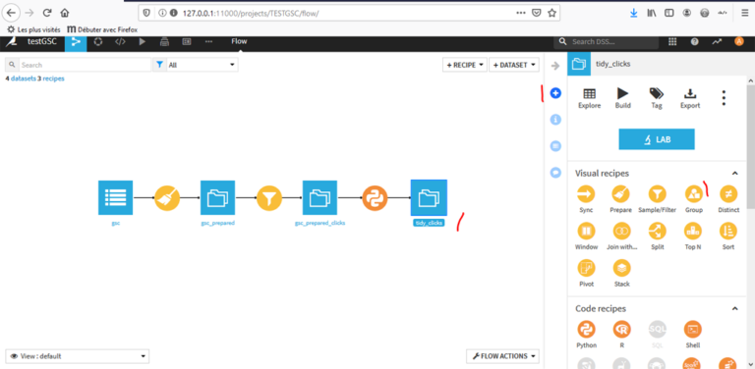Choose the Group recipe icon

(694, 194)
